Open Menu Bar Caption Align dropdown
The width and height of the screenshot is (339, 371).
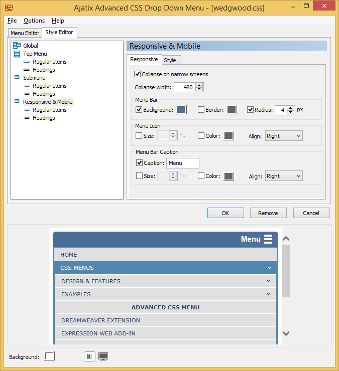[284, 176]
